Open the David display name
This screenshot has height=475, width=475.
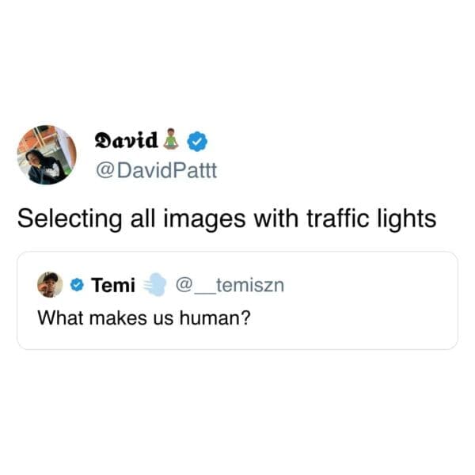click(126, 140)
